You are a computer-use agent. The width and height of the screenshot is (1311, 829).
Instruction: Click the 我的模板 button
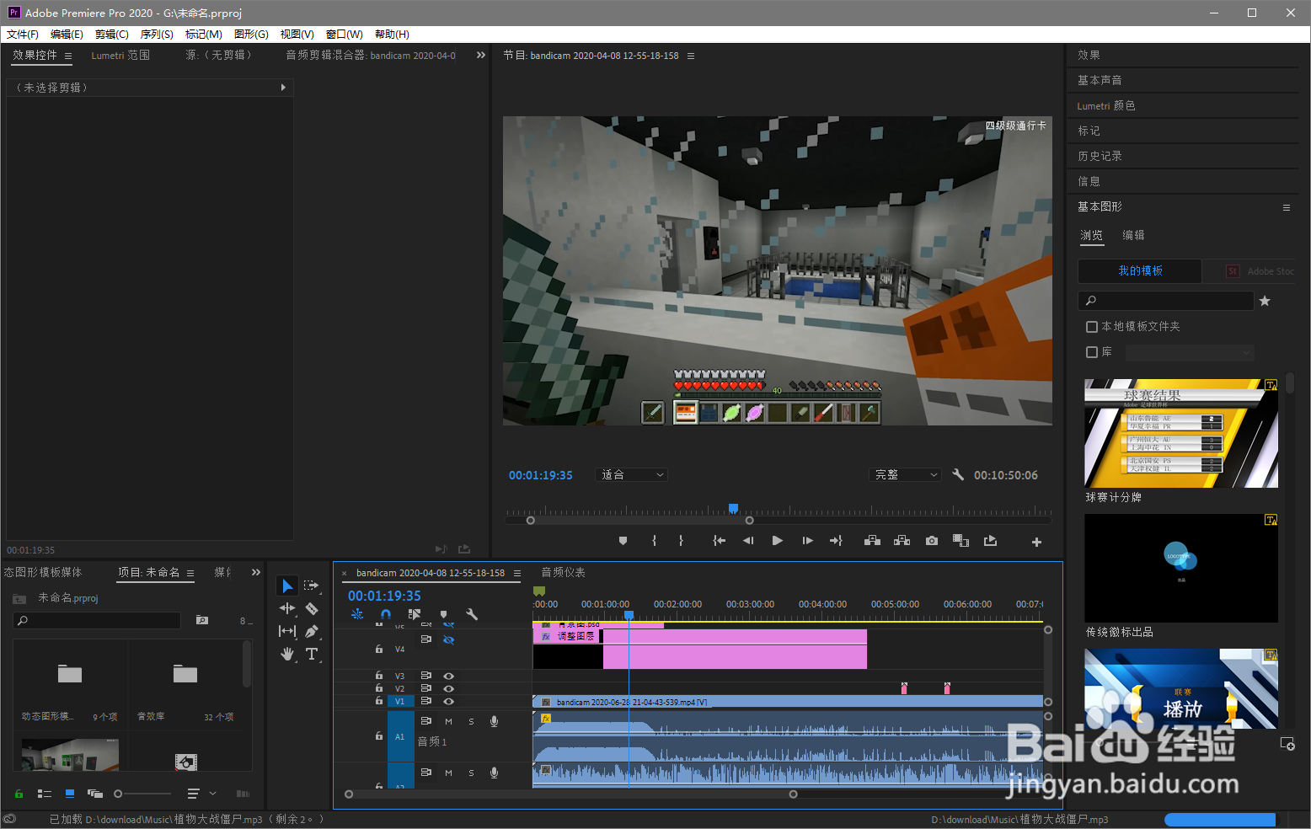(x=1140, y=270)
